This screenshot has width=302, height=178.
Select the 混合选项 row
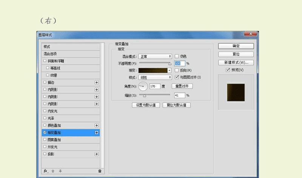click(71, 54)
